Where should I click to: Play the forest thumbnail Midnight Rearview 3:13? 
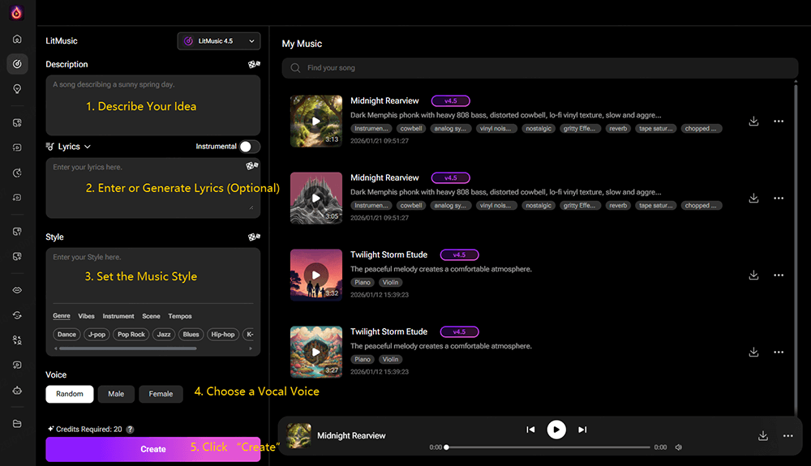(x=316, y=121)
